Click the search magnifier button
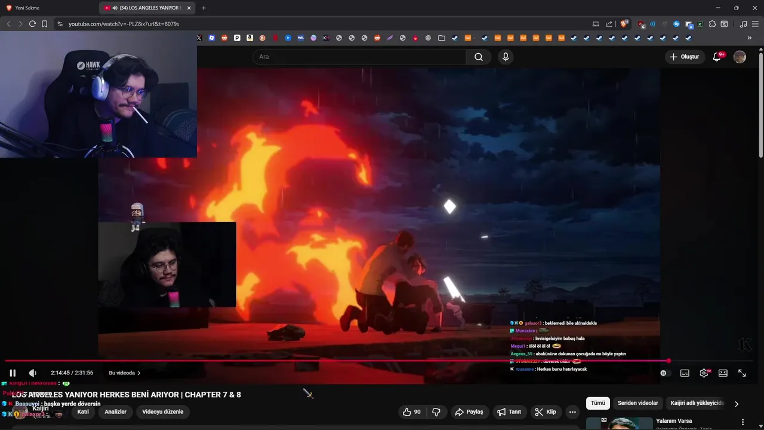 click(479, 57)
